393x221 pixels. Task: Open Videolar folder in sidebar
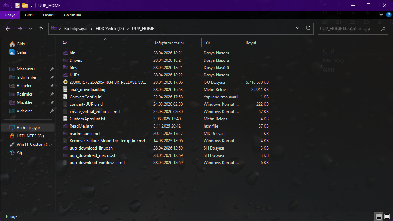[24, 111]
